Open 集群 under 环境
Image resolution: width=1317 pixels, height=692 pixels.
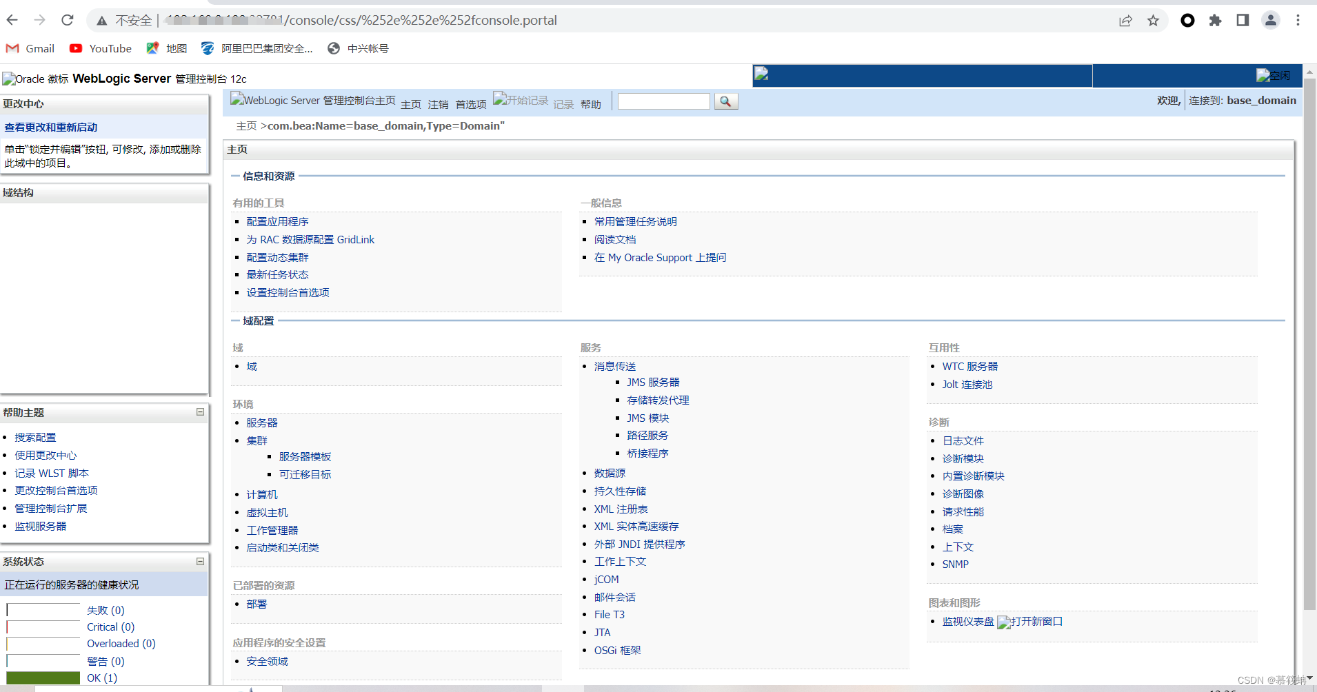tap(257, 440)
